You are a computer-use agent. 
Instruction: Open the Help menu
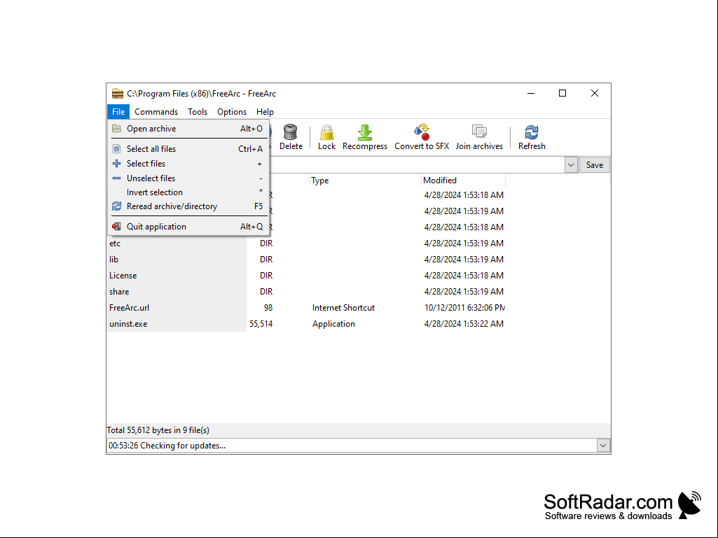pos(265,112)
